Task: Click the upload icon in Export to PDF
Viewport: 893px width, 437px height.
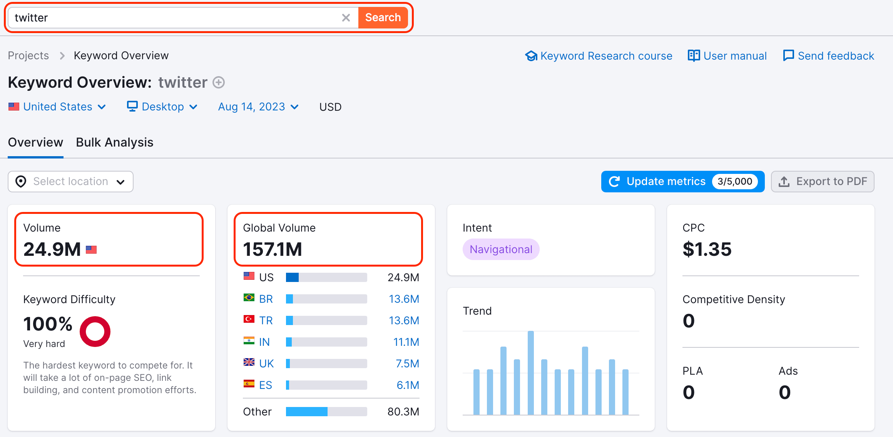Action: pos(784,182)
